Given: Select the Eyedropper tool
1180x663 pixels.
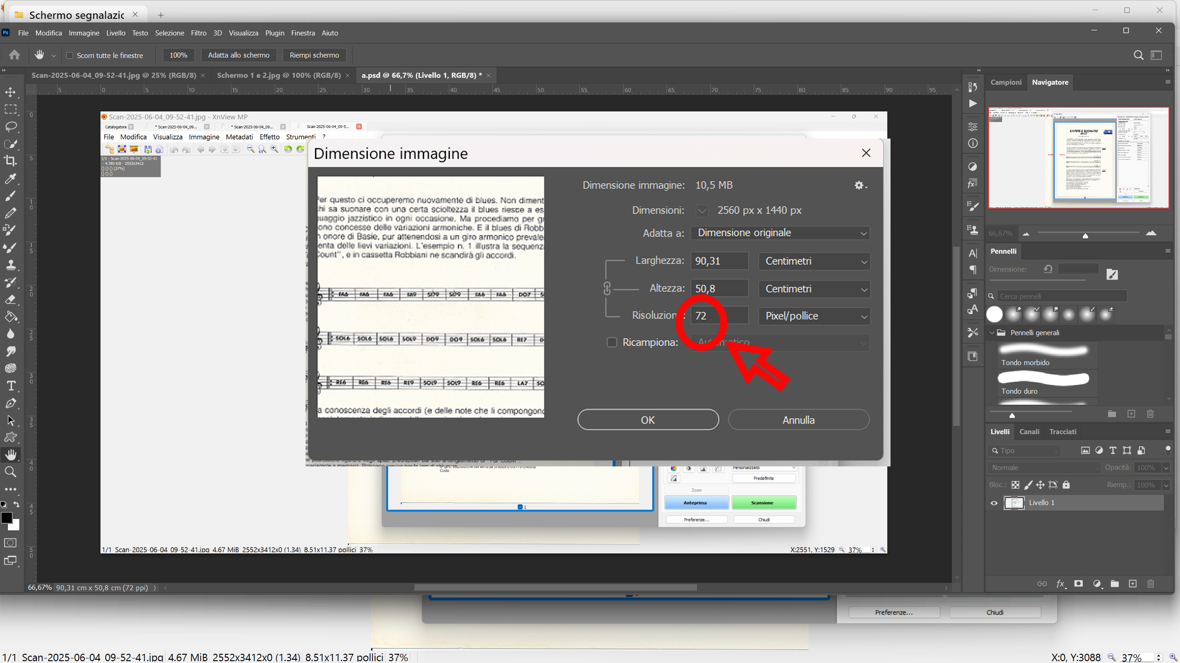Looking at the screenshot, I should click(11, 179).
